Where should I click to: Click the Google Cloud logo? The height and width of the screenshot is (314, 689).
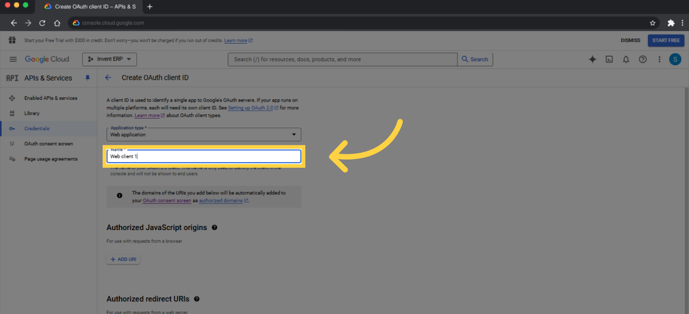pos(47,59)
